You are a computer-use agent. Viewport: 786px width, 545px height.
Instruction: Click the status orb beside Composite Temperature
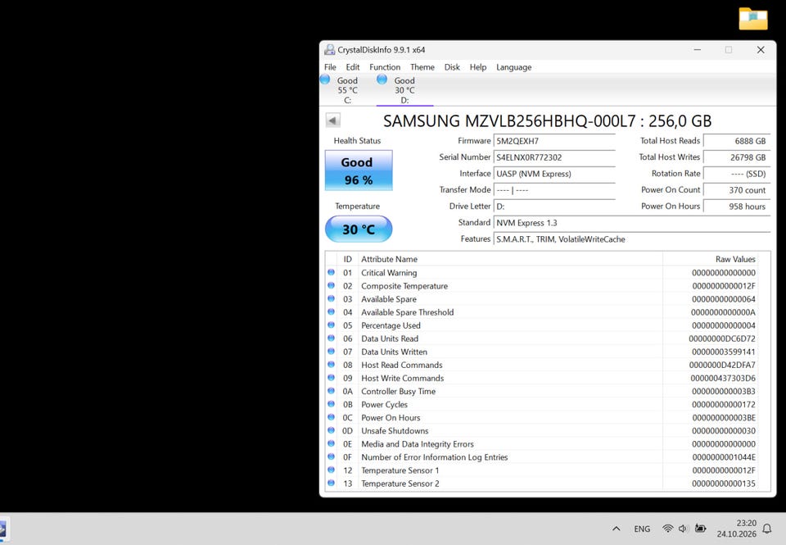(331, 285)
